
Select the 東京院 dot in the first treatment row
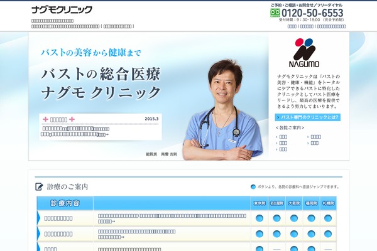click(x=259, y=218)
